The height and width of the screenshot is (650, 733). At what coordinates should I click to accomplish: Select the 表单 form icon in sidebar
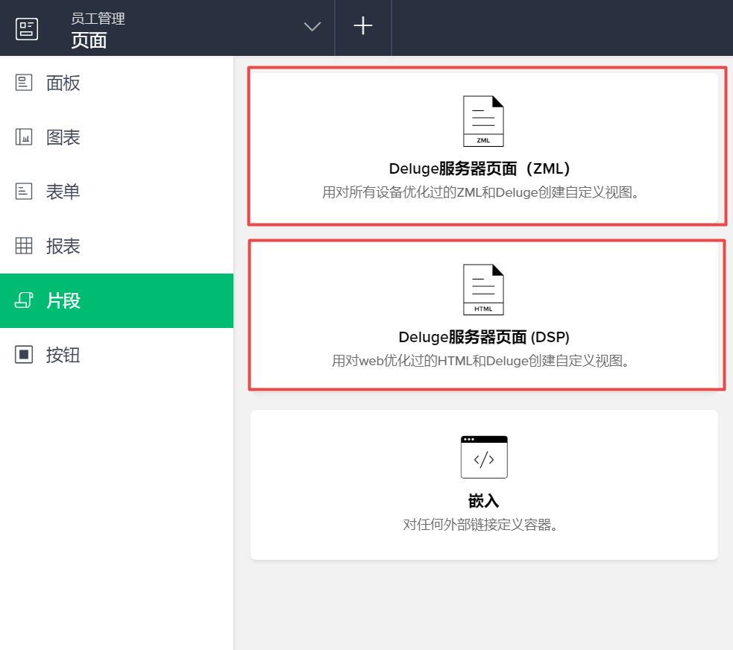24,192
